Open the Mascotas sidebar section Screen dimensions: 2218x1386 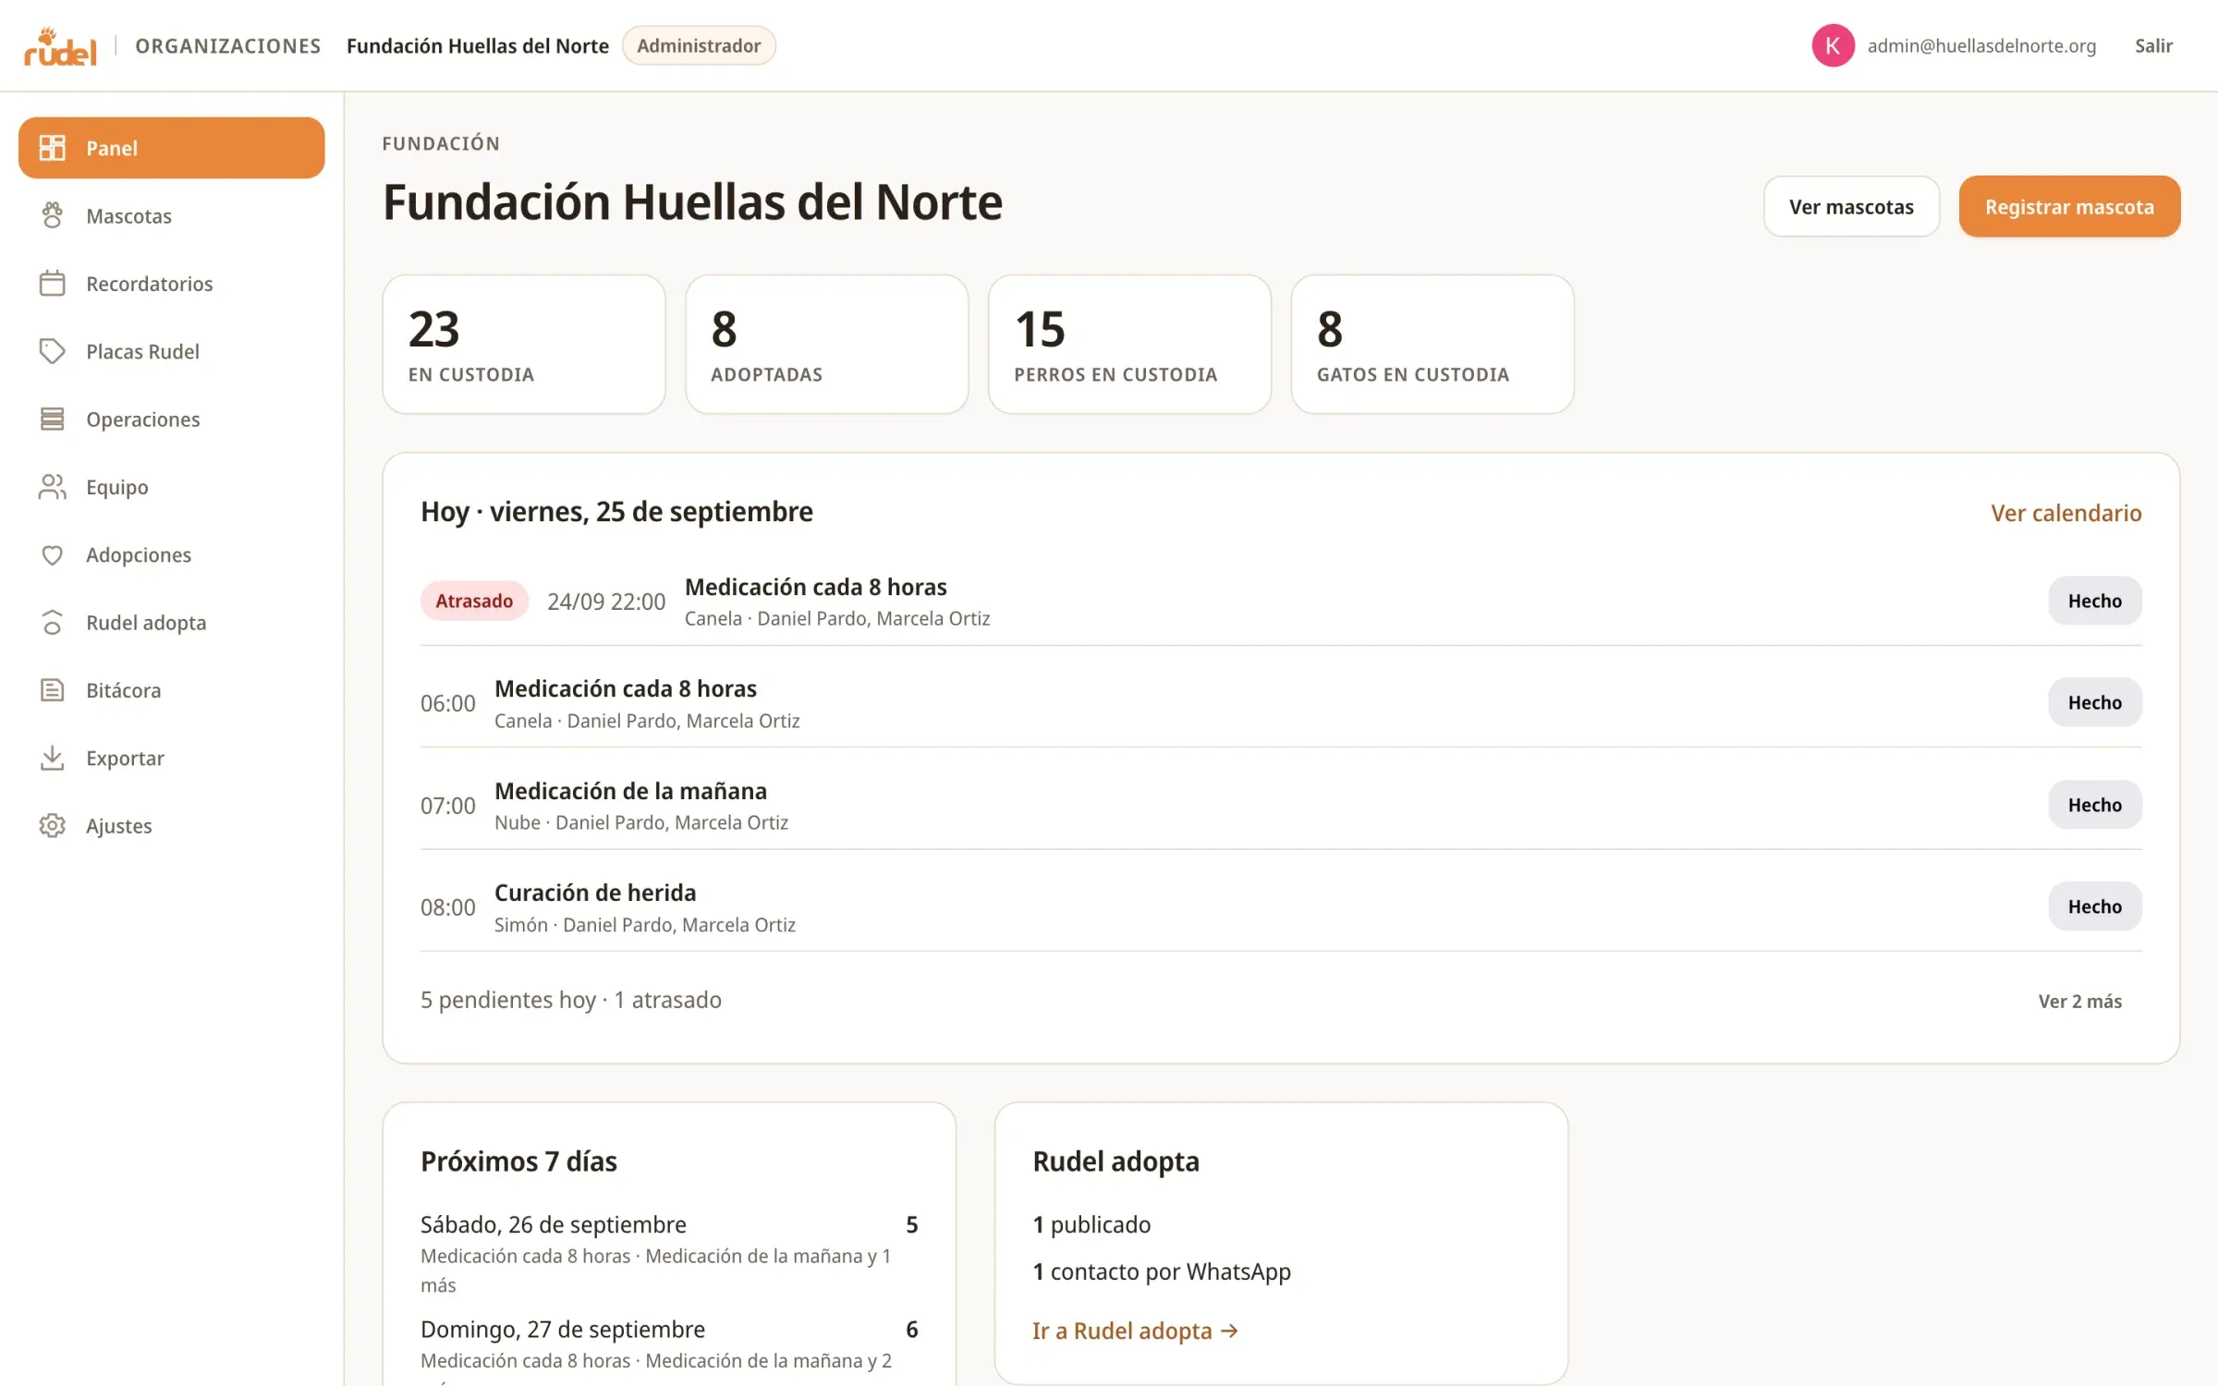[x=172, y=215]
